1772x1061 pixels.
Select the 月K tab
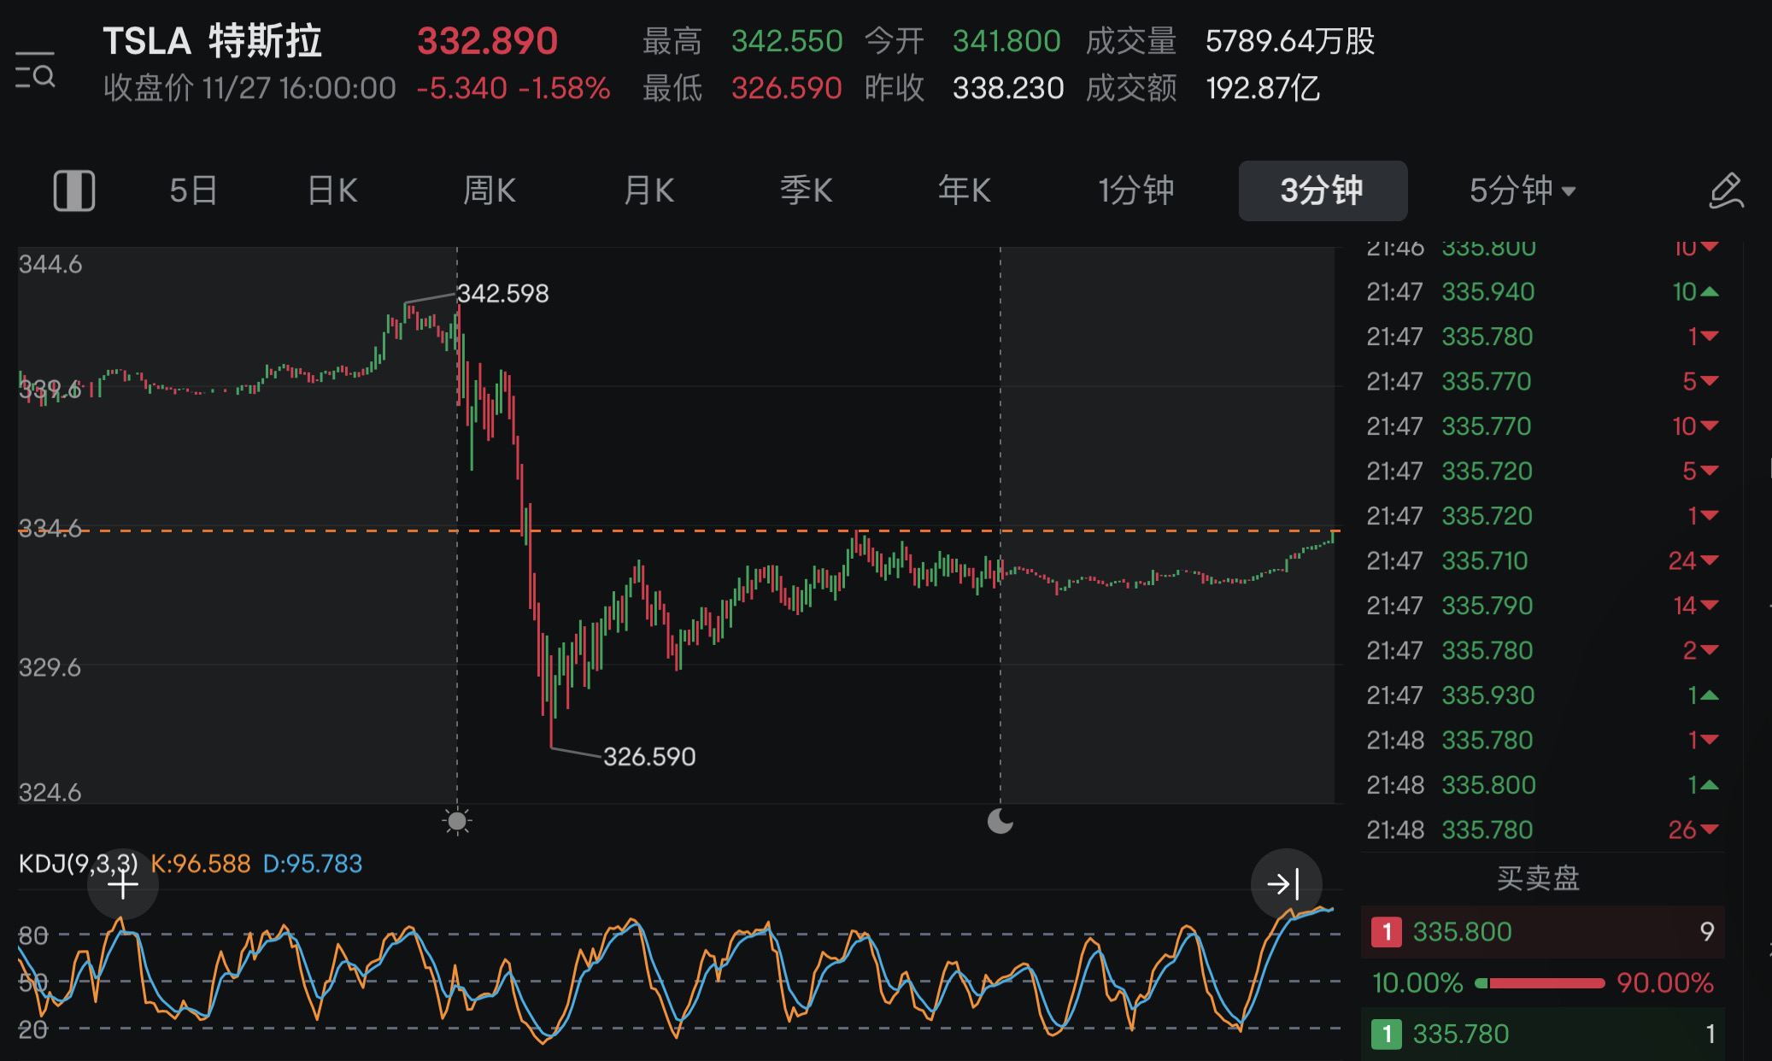coord(648,191)
